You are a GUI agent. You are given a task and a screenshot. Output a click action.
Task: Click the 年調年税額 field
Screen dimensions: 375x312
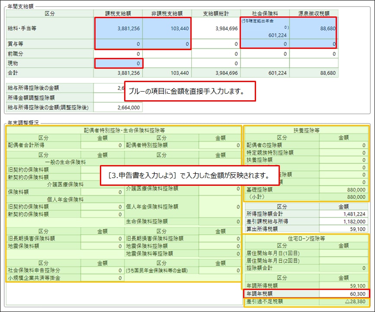tap(344, 293)
